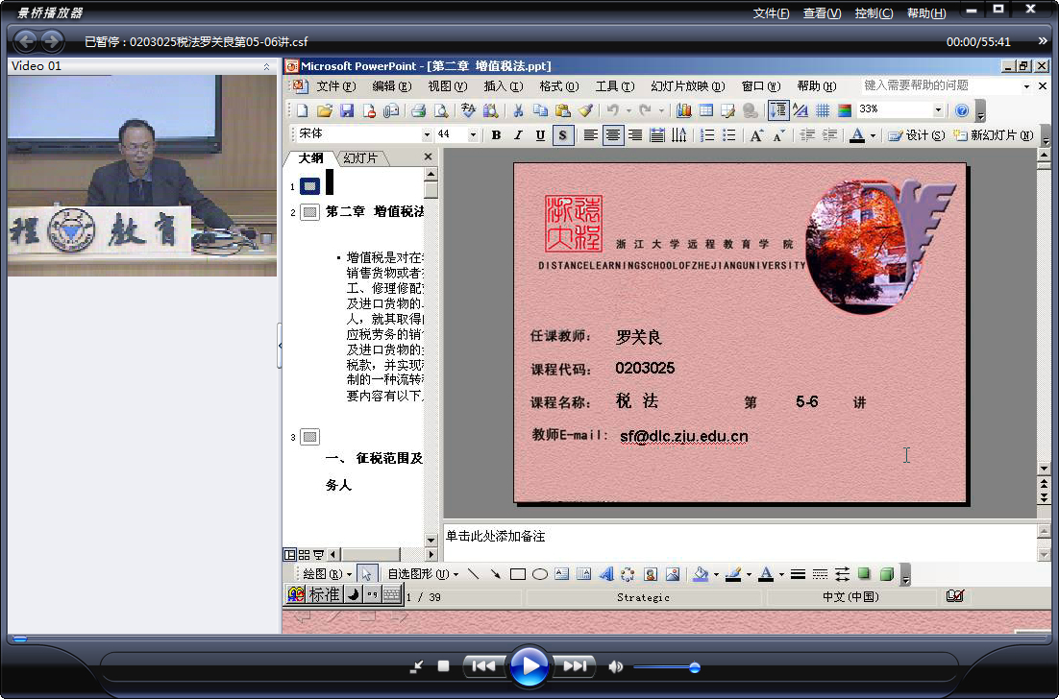Select the Oval drawing tool
Image resolution: width=1059 pixels, height=699 pixels.
(x=540, y=574)
